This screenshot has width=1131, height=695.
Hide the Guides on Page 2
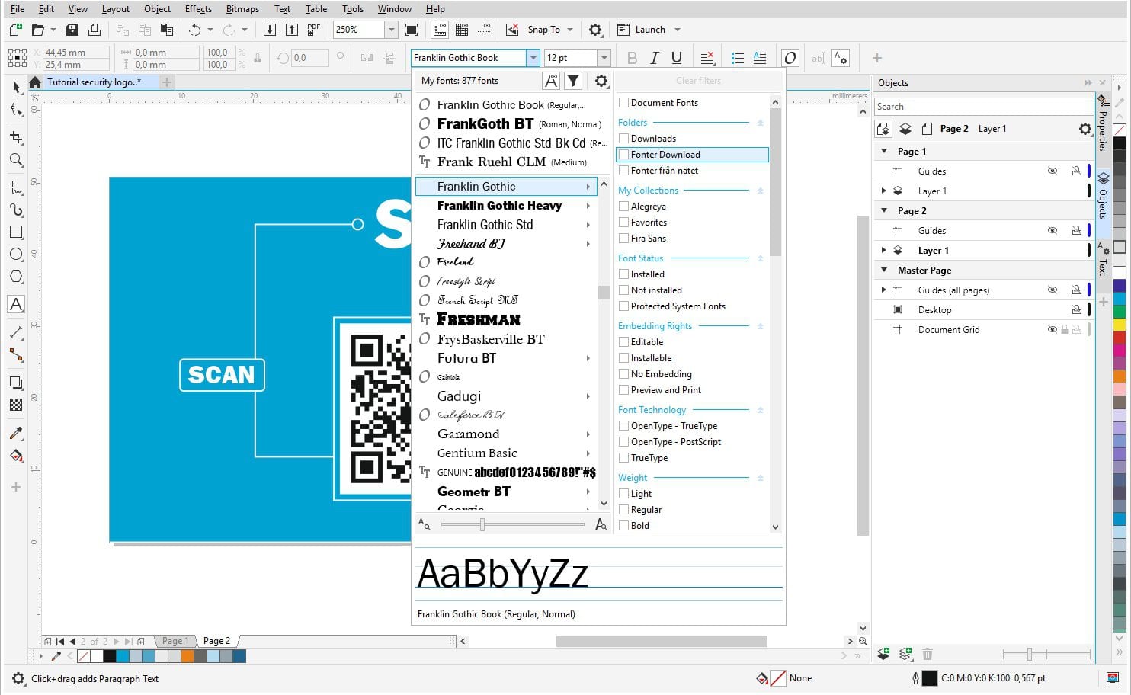click(1053, 230)
